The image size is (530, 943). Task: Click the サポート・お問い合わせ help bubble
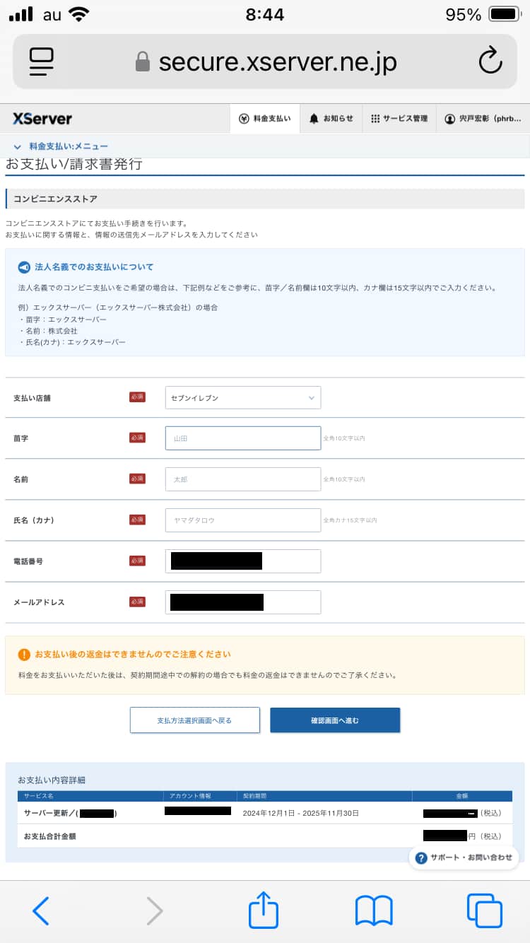pyautogui.click(x=463, y=857)
